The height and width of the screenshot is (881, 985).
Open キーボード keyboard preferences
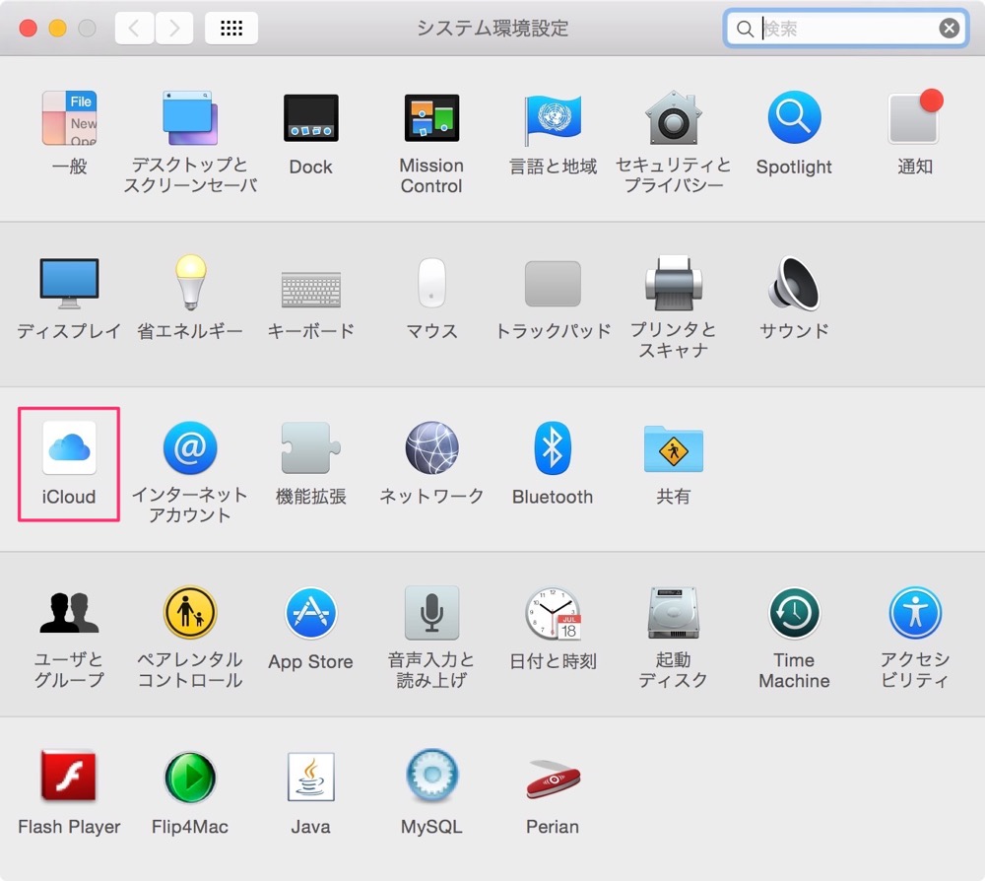tap(311, 289)
